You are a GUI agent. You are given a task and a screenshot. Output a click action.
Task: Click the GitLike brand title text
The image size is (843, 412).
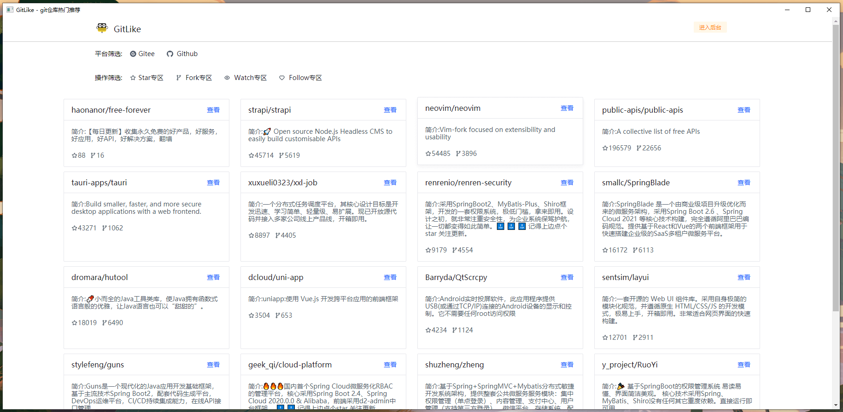coord(127,29)
